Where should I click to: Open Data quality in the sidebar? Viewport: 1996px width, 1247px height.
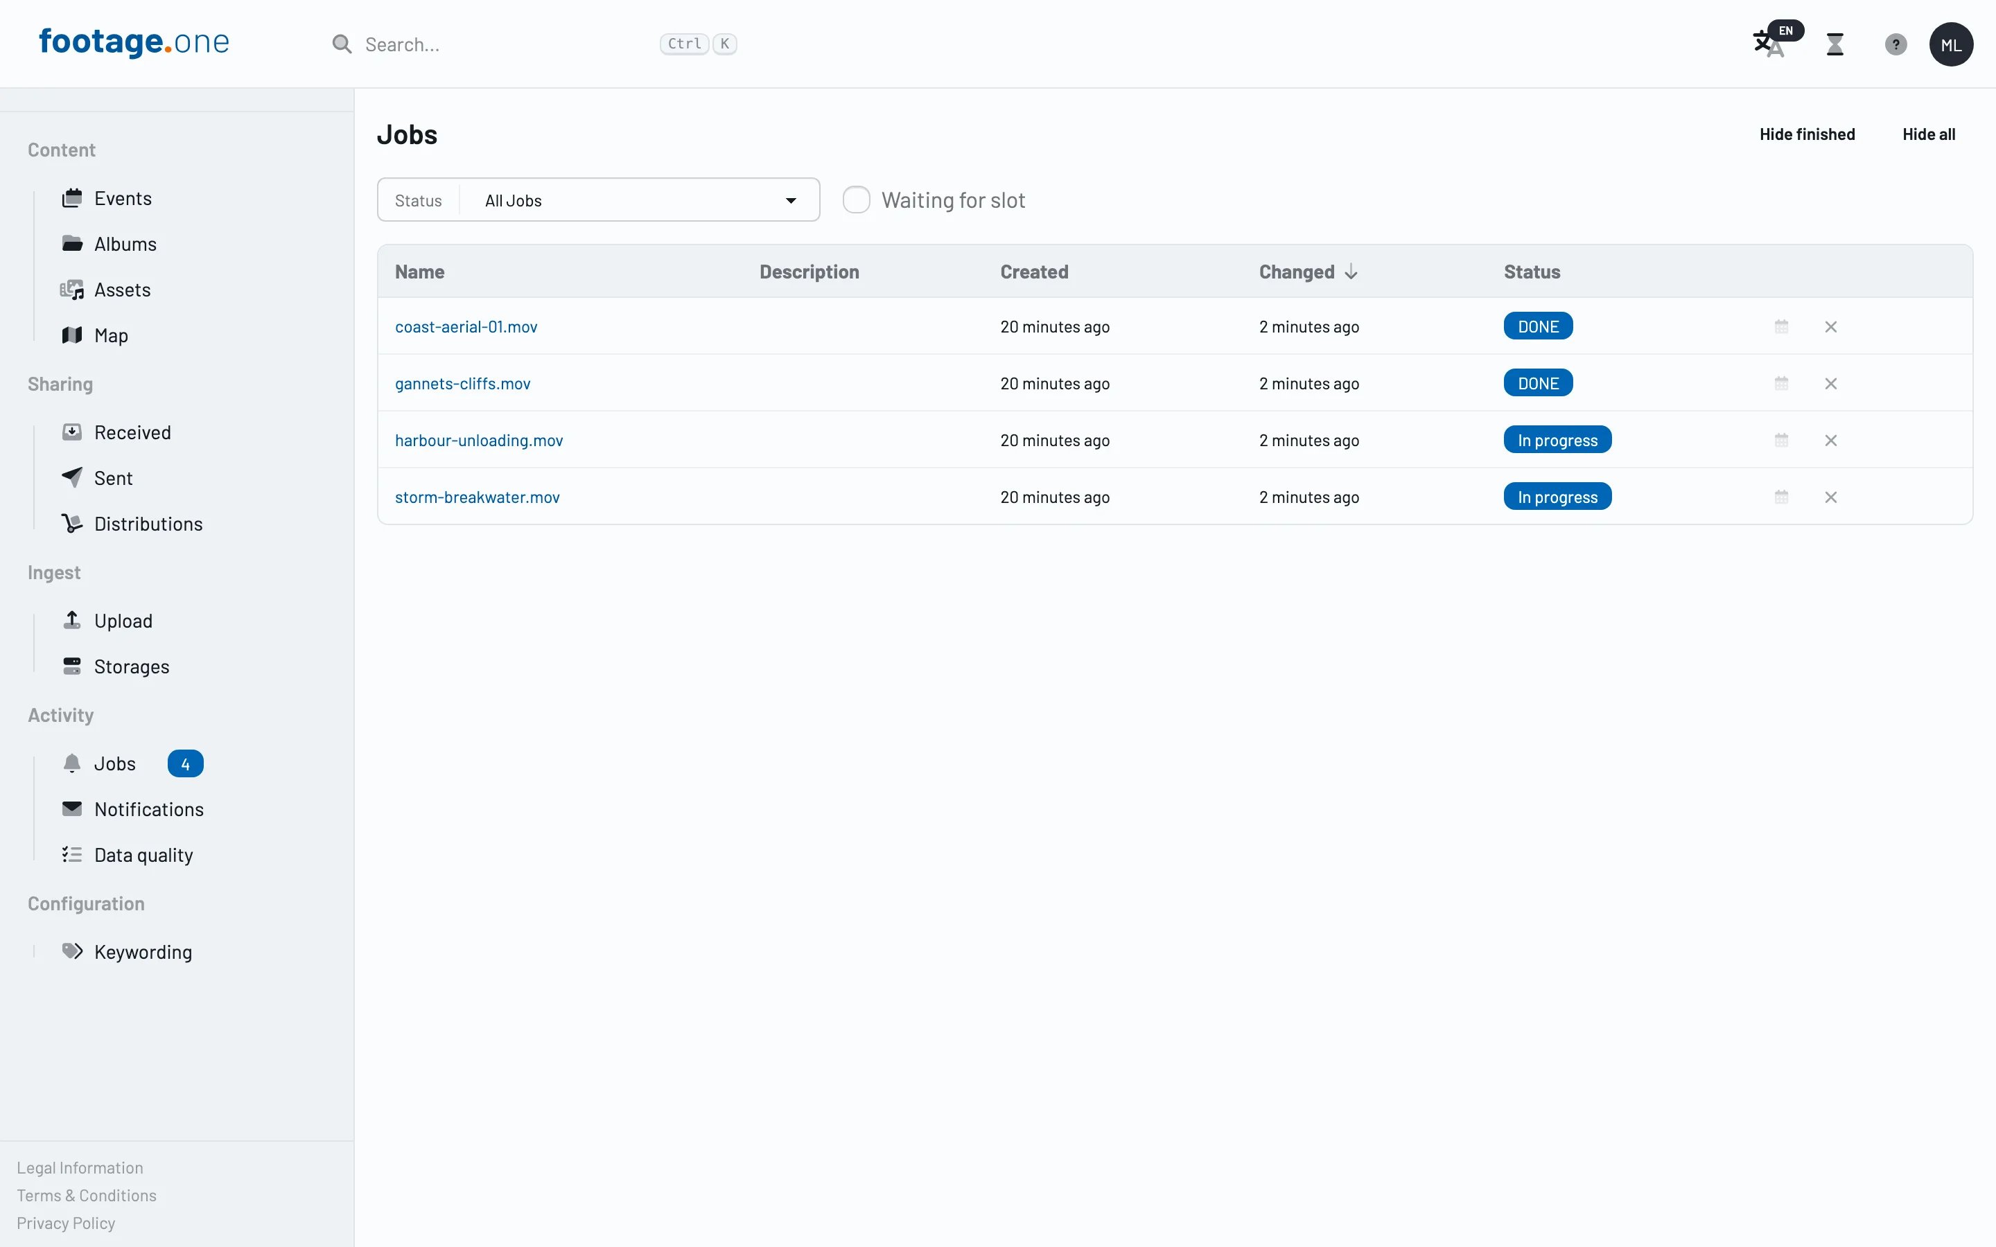click(127, 856)
